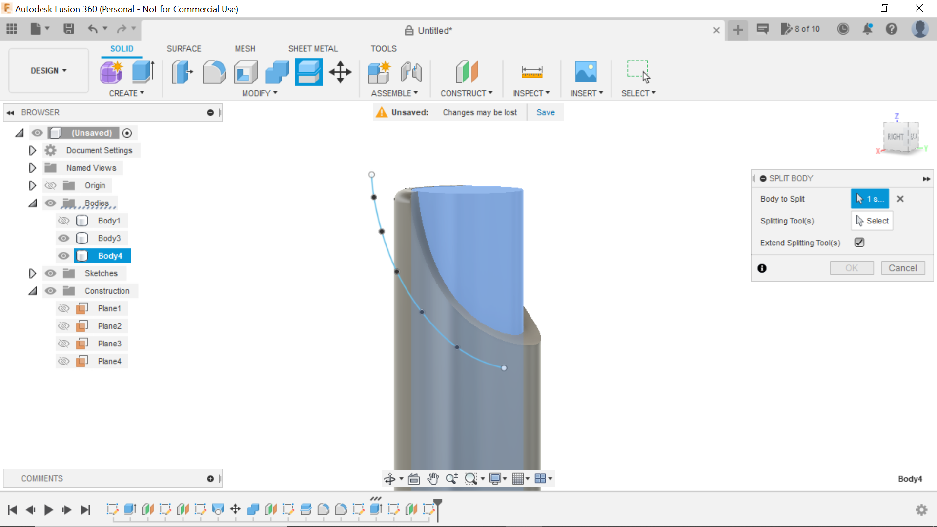
Task: Activate the Move/Copy tool
Action: tap(340, 72)
